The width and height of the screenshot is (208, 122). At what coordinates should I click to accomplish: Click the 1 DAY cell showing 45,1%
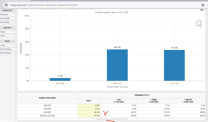coord(118,112)
